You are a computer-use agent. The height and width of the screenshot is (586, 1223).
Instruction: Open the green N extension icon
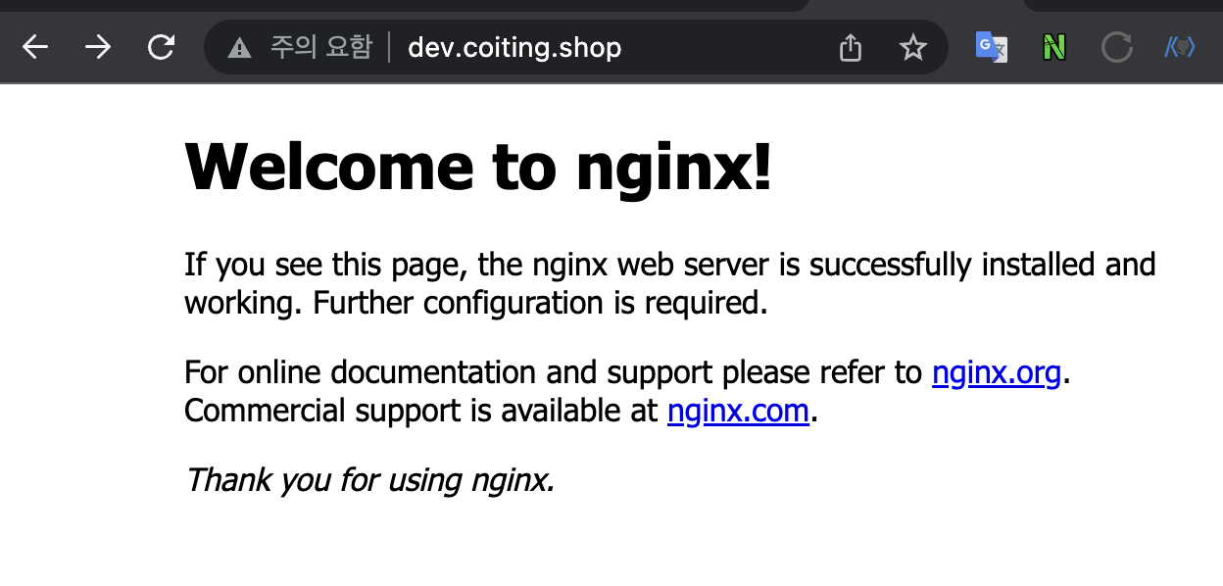1054,47
